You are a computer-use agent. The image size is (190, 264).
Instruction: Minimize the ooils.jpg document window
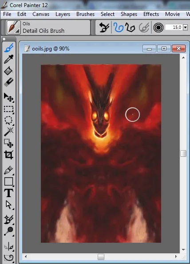click(149, 49)
